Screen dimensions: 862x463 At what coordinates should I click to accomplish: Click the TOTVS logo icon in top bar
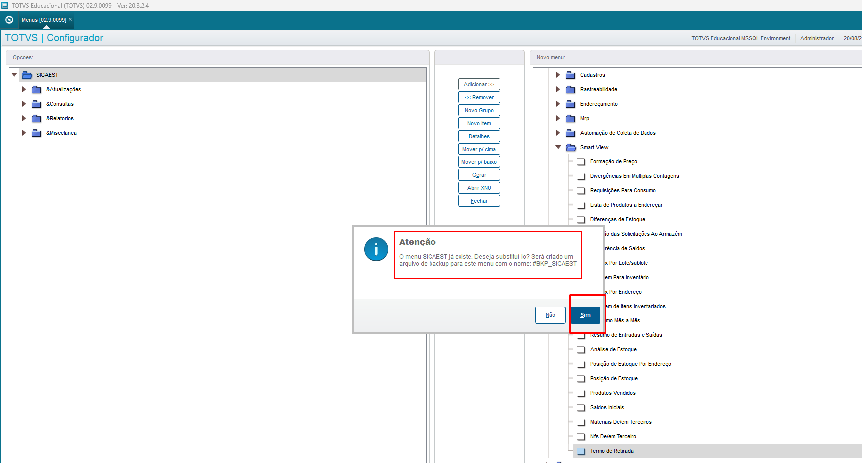coord(9,20)
